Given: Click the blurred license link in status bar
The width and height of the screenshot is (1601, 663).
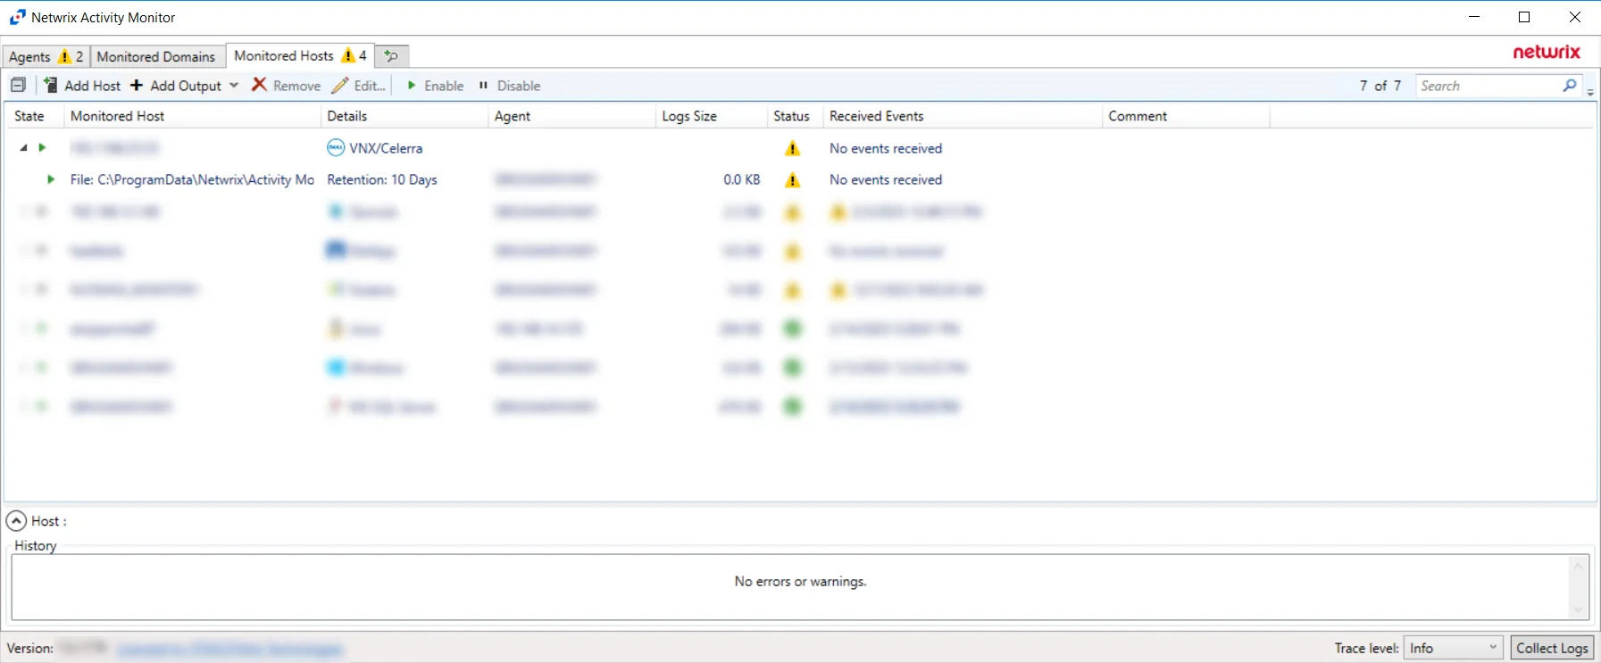Looking at the screenshot, I should coord(229,649).
